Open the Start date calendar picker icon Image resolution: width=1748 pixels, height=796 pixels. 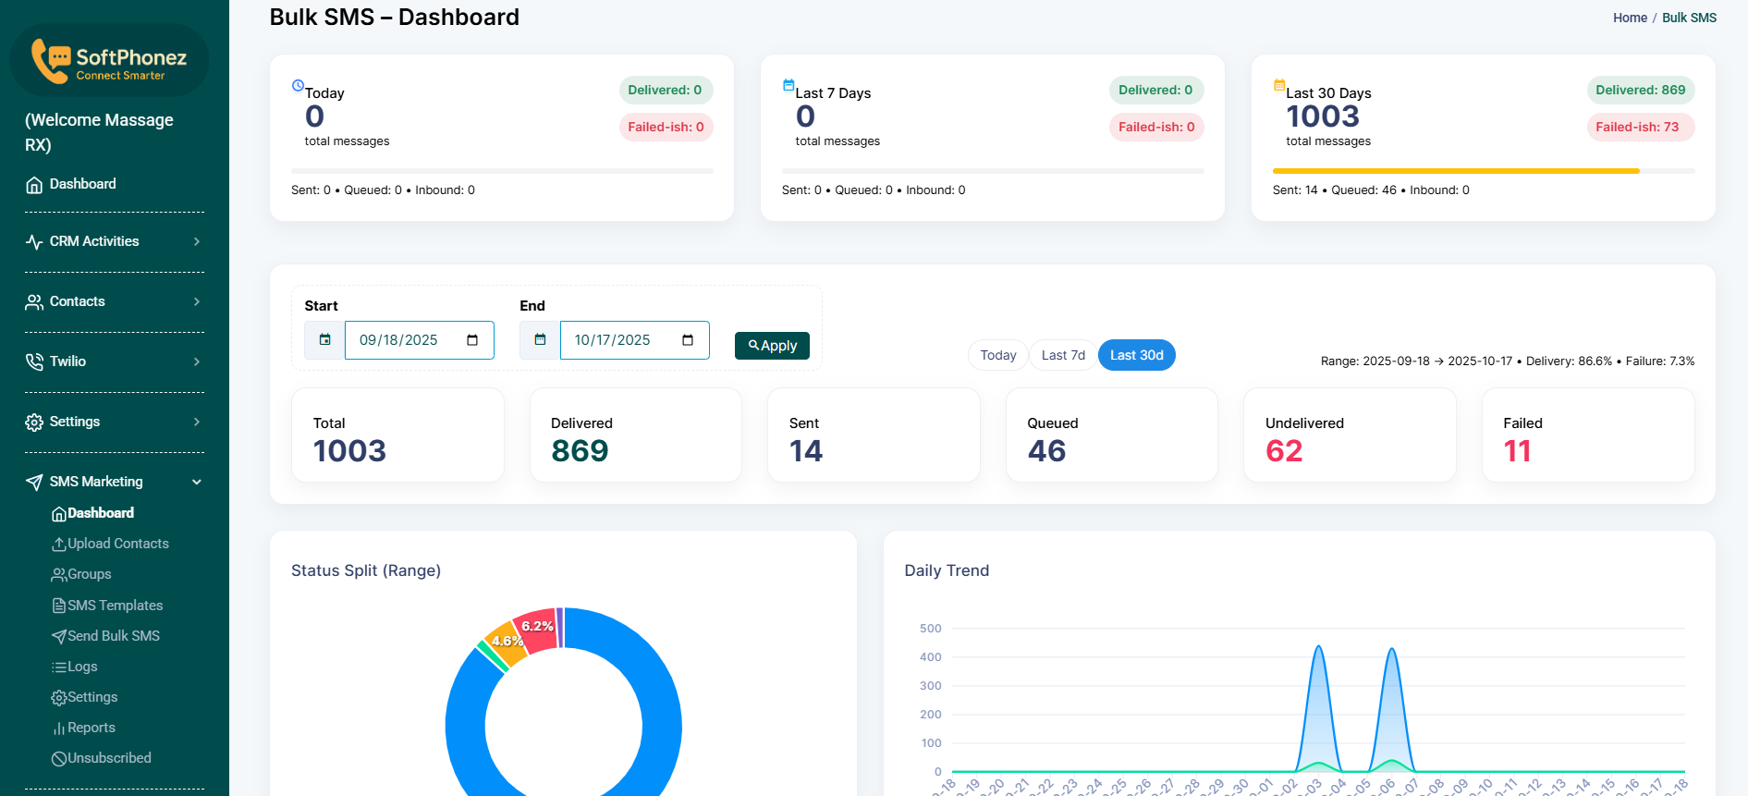point(472,340)
